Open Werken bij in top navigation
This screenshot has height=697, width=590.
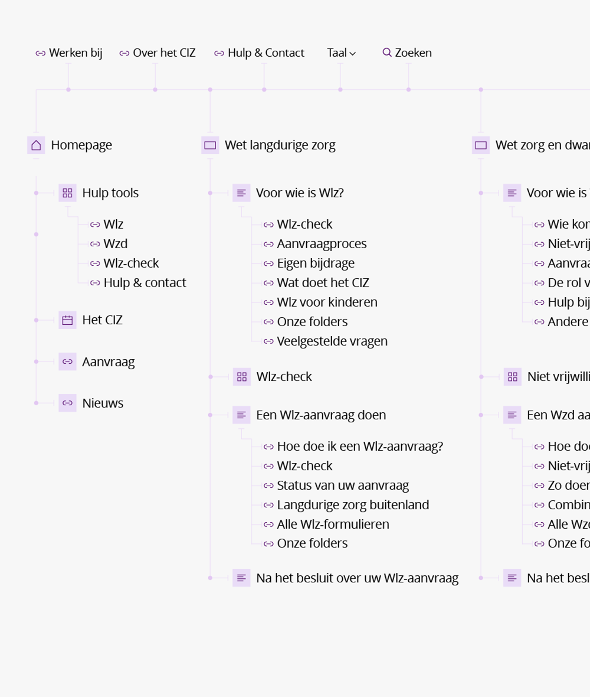tap(75, 53)
